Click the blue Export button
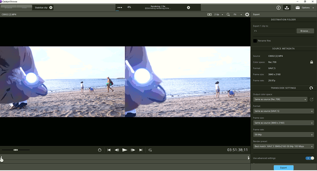The image size is (317, 171). pos(284,167)
